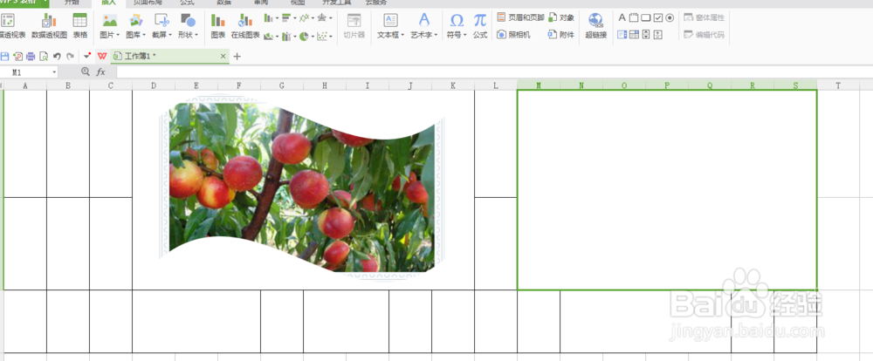Insert a hyperlink with 超链接
Image resolution: width=873 pixels, height=361 pixels.
595,25
